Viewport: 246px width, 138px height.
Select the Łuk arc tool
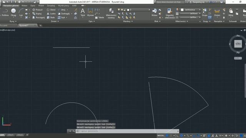[x=21, y=13]
